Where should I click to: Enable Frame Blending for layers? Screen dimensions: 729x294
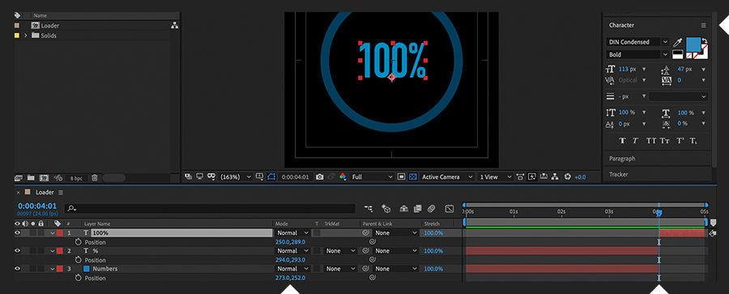pos(417,209)
